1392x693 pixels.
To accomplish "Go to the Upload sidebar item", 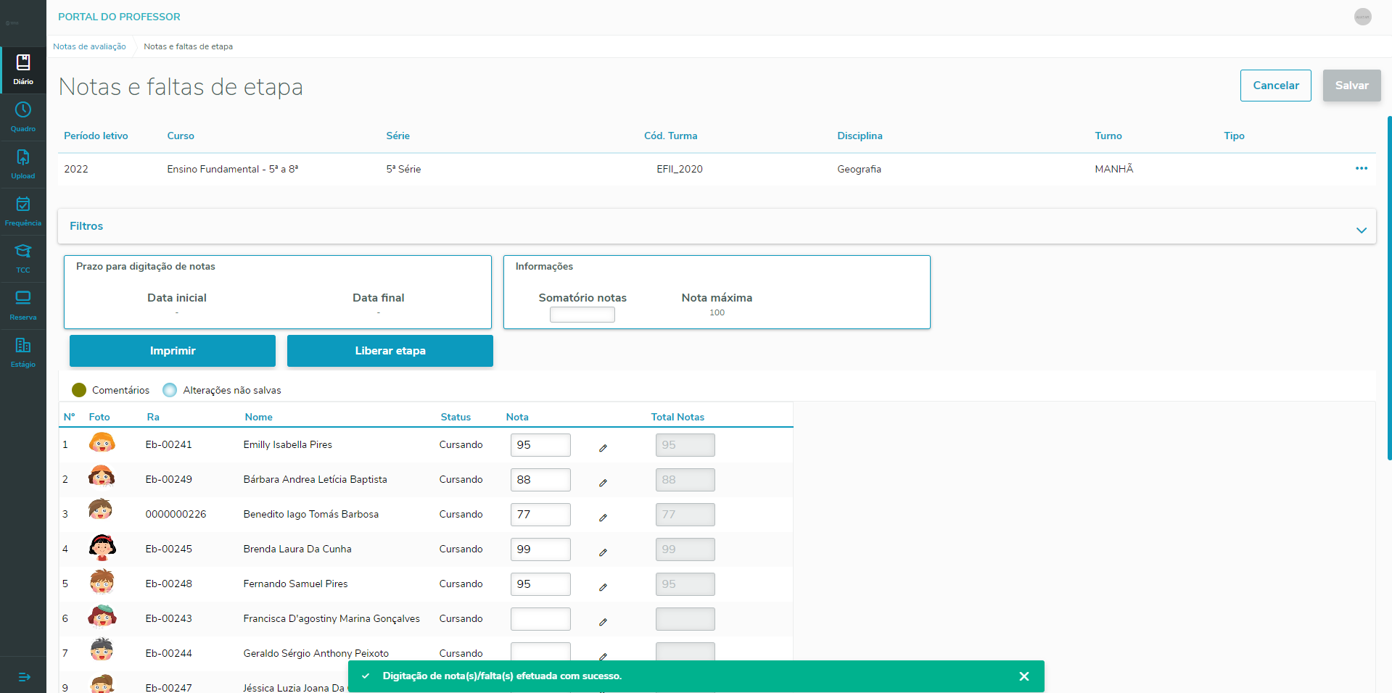I will point(23,165).
